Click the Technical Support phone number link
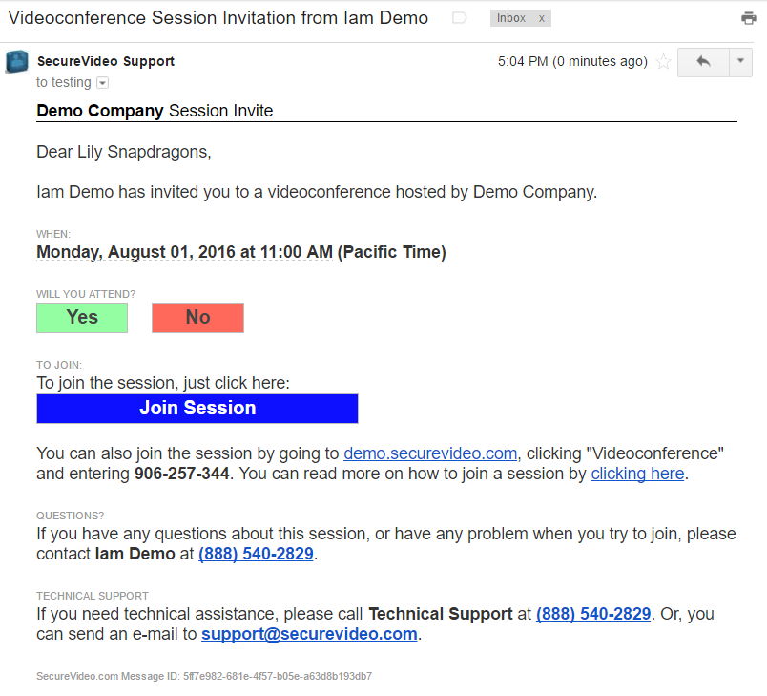This screenshot has width=767, height=696. [x=593, y=614]
